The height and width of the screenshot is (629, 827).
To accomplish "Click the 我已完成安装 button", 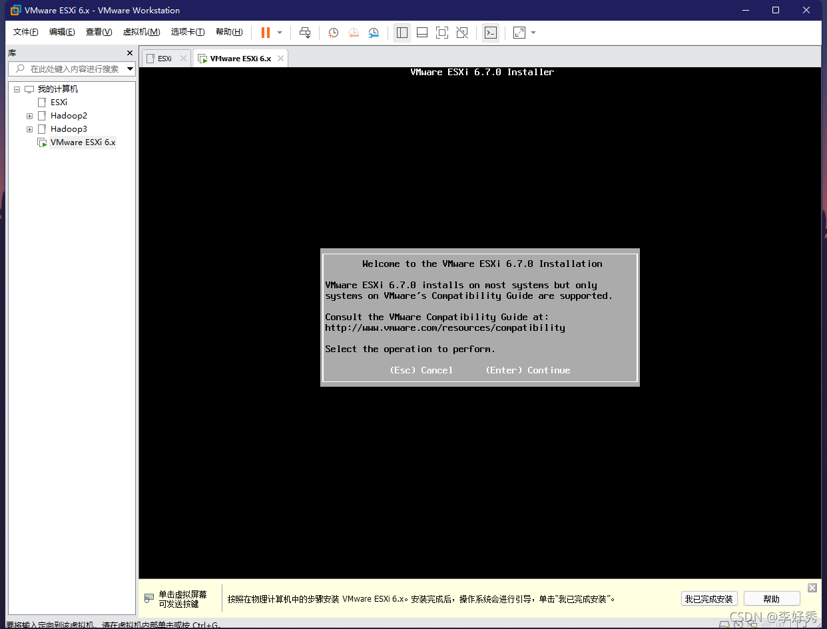I will [709, 599].
